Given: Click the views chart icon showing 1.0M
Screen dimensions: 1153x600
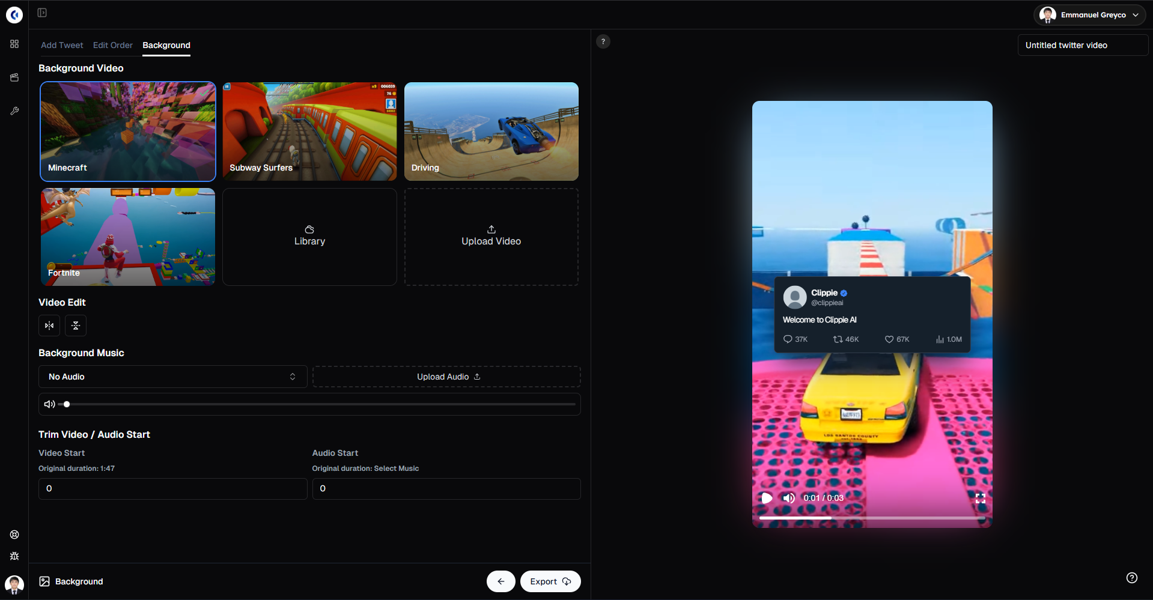Looking at the screenshot, I should (x=940, y=339).
